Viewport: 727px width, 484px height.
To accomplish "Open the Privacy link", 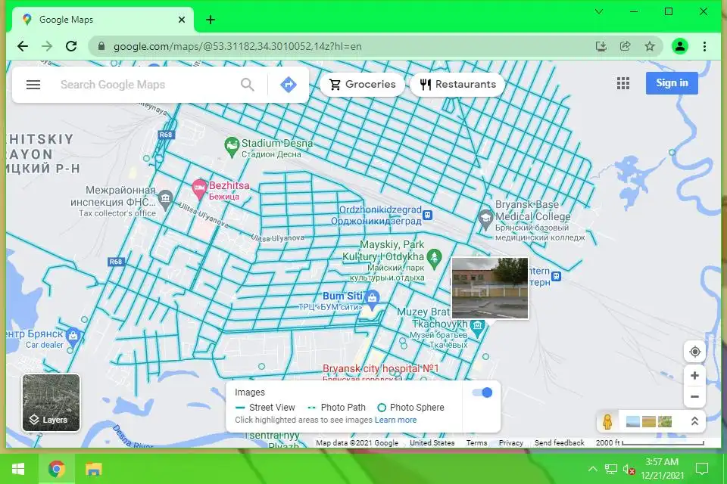I will (511, 442).
